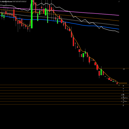Click the price axis label 8

(123, 88)
